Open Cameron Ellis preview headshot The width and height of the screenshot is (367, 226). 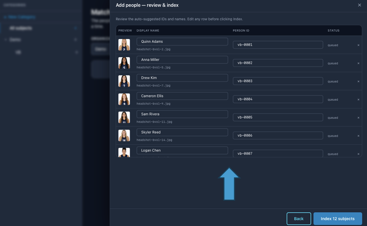(124, 99)
